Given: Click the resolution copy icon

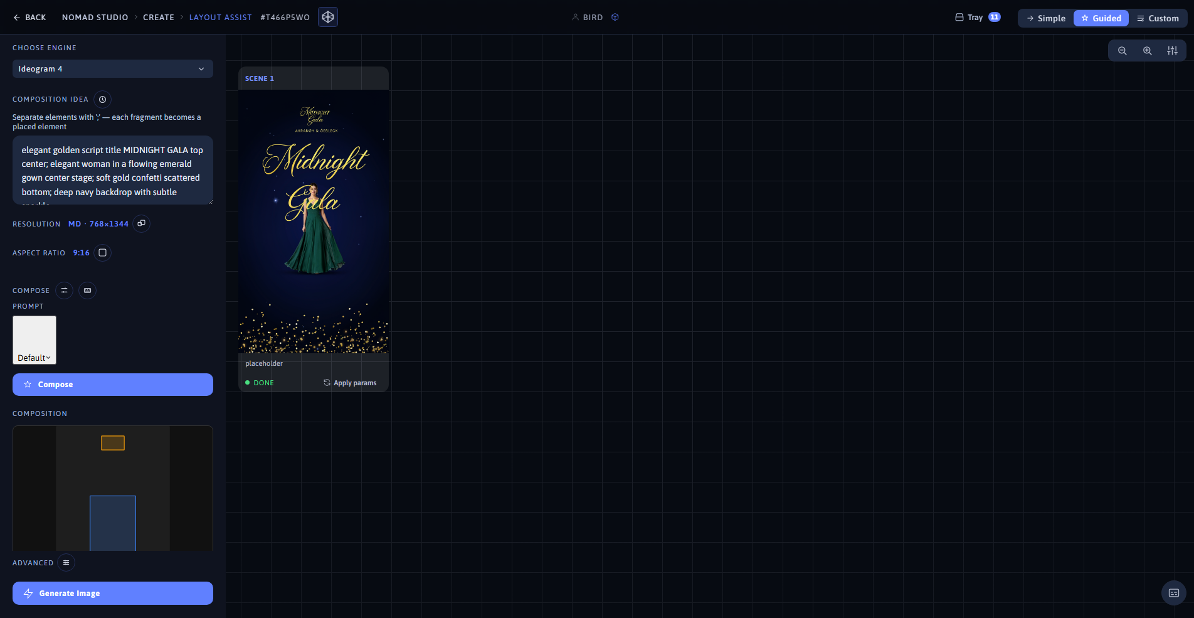Looking at the screenshot, I should point(142,223).
